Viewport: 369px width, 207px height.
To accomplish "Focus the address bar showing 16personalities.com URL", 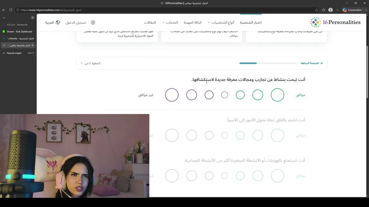I will (167, 10).
